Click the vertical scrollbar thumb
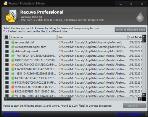 pyautogui.click(x=144, y=40)
